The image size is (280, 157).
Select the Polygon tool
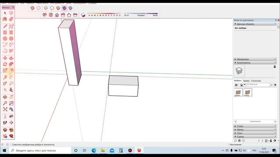11,39
